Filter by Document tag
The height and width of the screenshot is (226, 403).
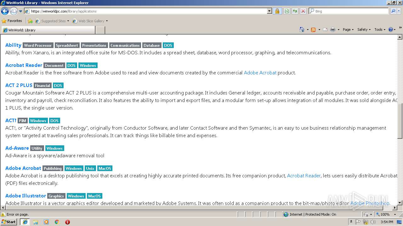(54, 66)
